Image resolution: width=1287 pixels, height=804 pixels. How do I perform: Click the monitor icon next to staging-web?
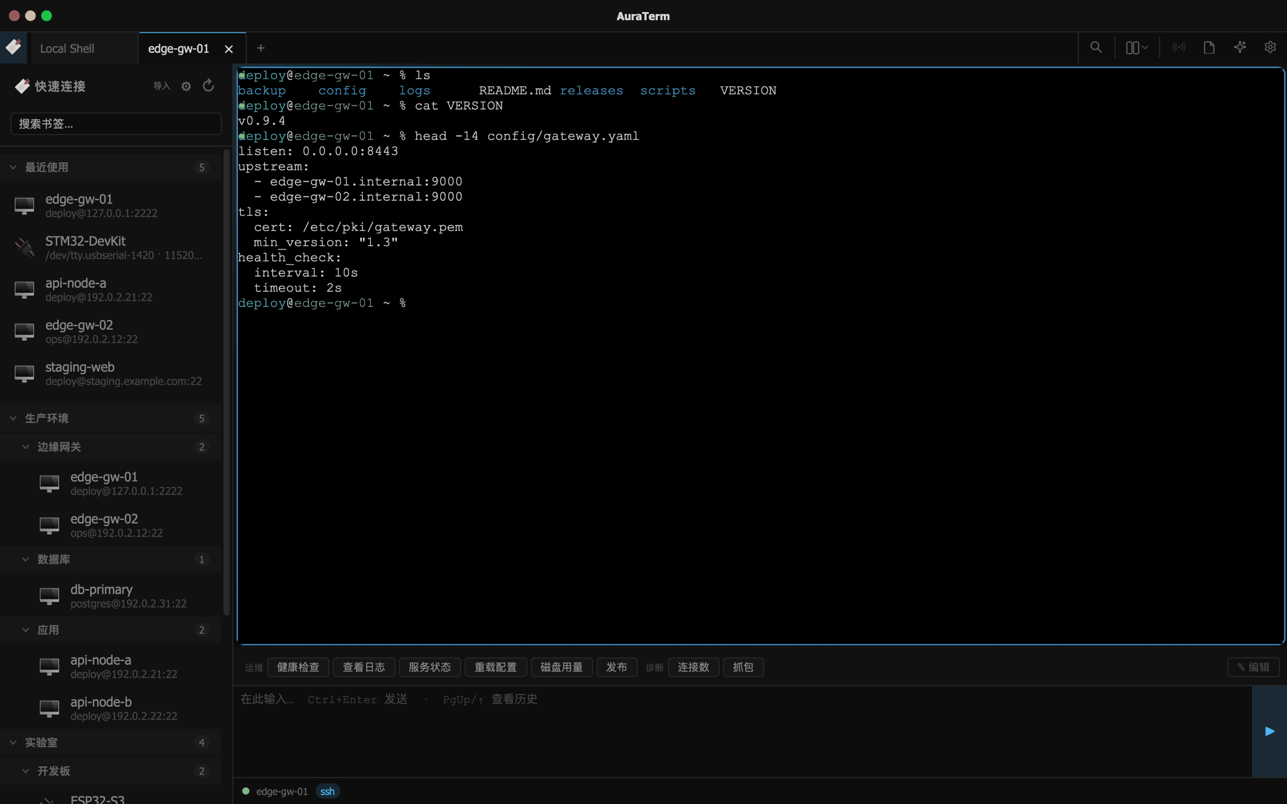[x=24, y=374]
